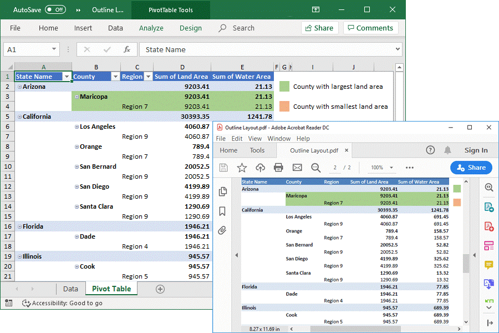Open Acrobat notifications bell icon
Viewport: 499px width, 333px height.
coord(447,150)
